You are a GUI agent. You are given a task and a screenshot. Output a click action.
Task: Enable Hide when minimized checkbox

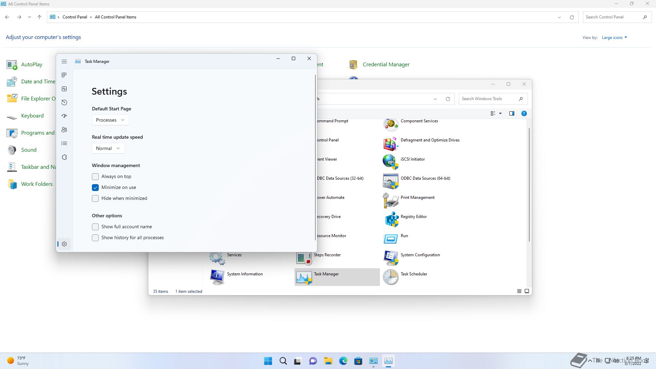[x=95, y=199]
